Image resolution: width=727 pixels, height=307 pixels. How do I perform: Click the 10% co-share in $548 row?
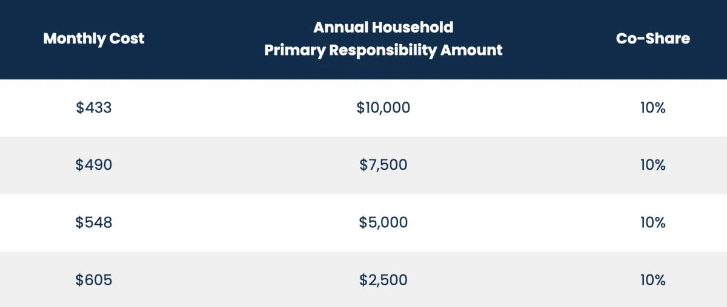point(653,222)
